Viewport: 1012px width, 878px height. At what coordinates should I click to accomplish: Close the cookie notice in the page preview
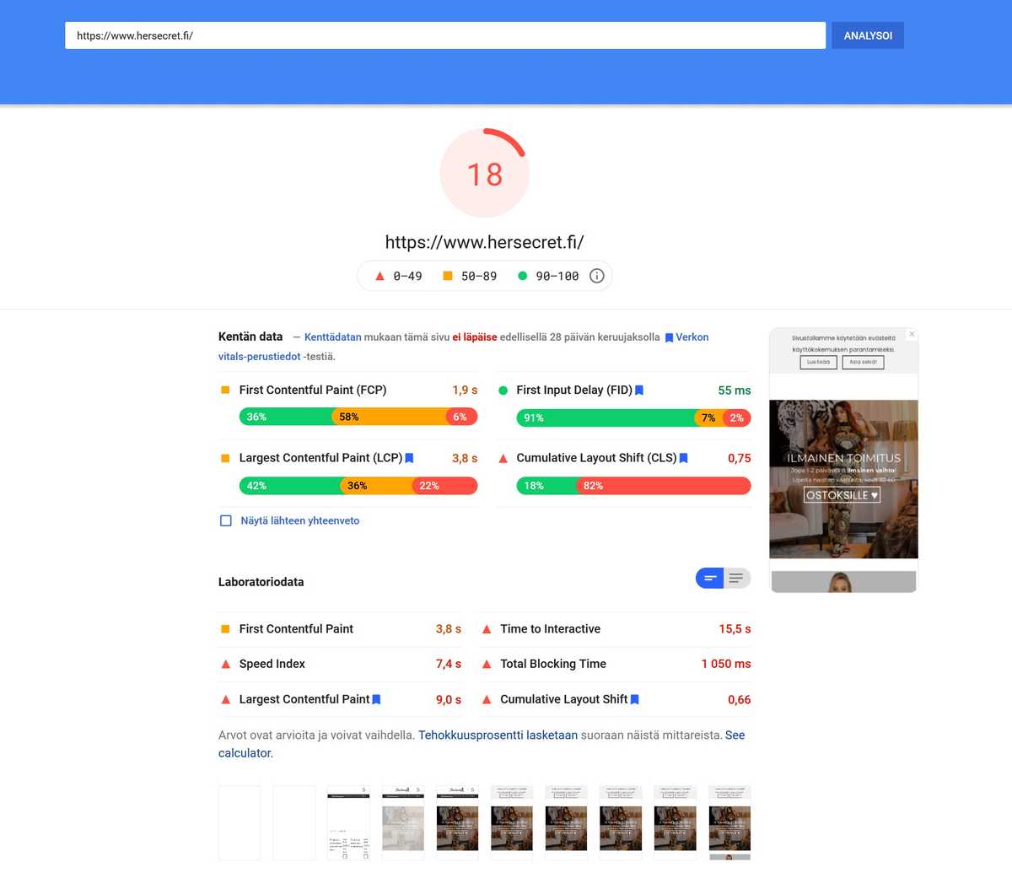[912, 334]
